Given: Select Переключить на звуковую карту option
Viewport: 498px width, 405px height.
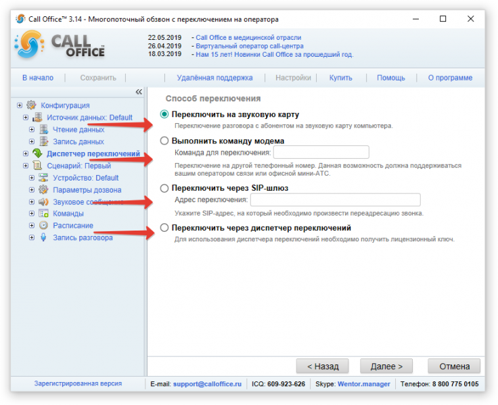Looking at the screenshot, I should pos(164,114).
